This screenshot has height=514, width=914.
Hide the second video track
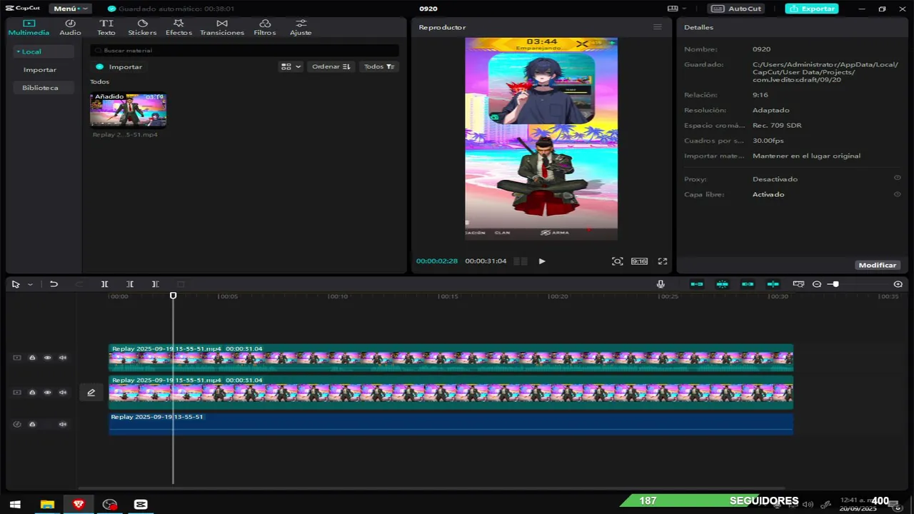pyautogui.click(x=48, y=393)
